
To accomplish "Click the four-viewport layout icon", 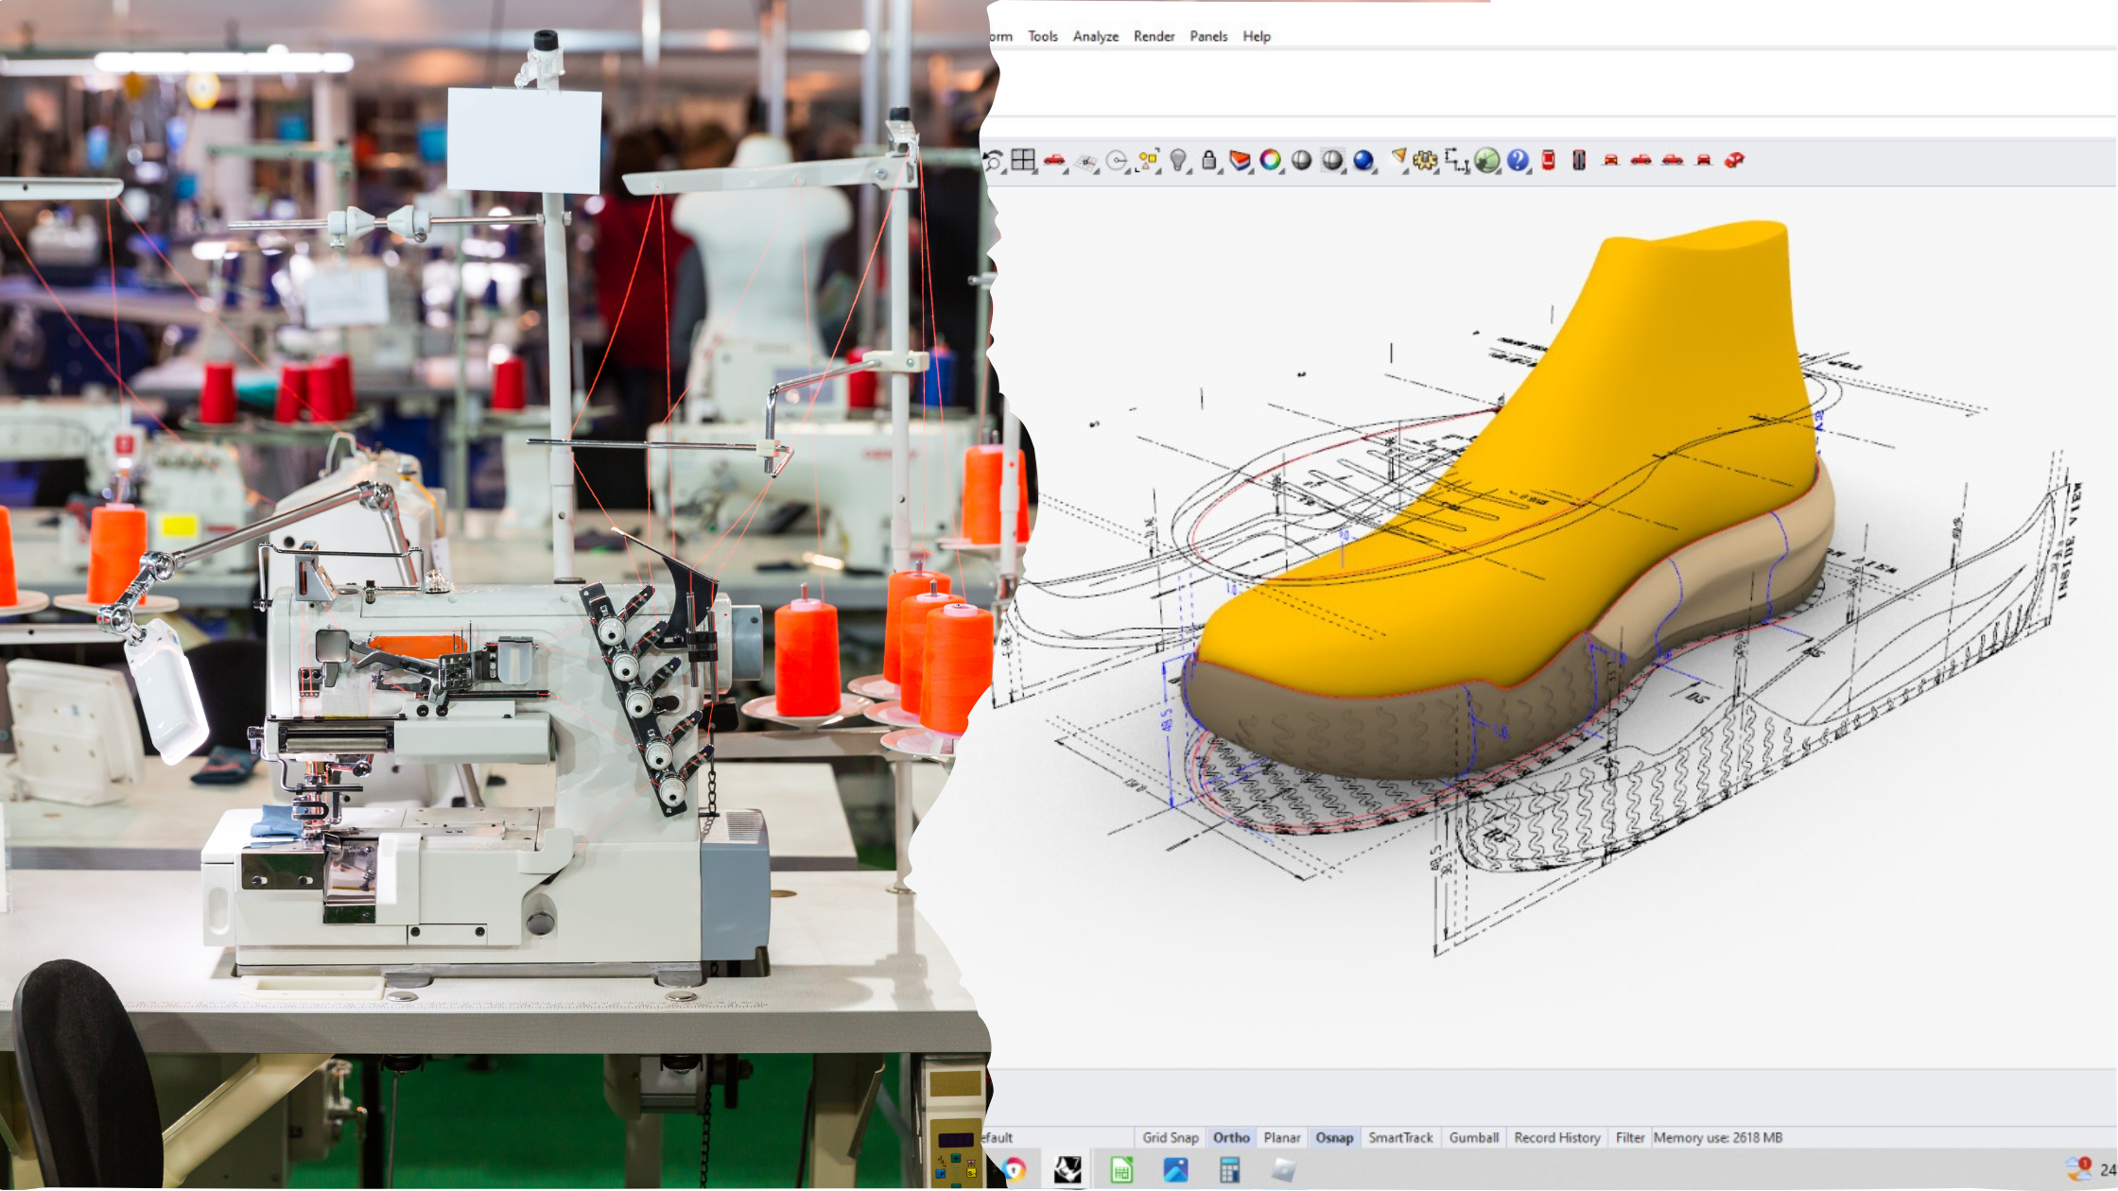I will tap(1023, 160).
